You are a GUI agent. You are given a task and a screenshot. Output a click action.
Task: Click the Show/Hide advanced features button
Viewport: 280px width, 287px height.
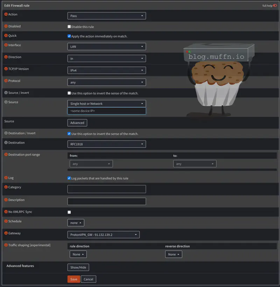pos(78,267)
